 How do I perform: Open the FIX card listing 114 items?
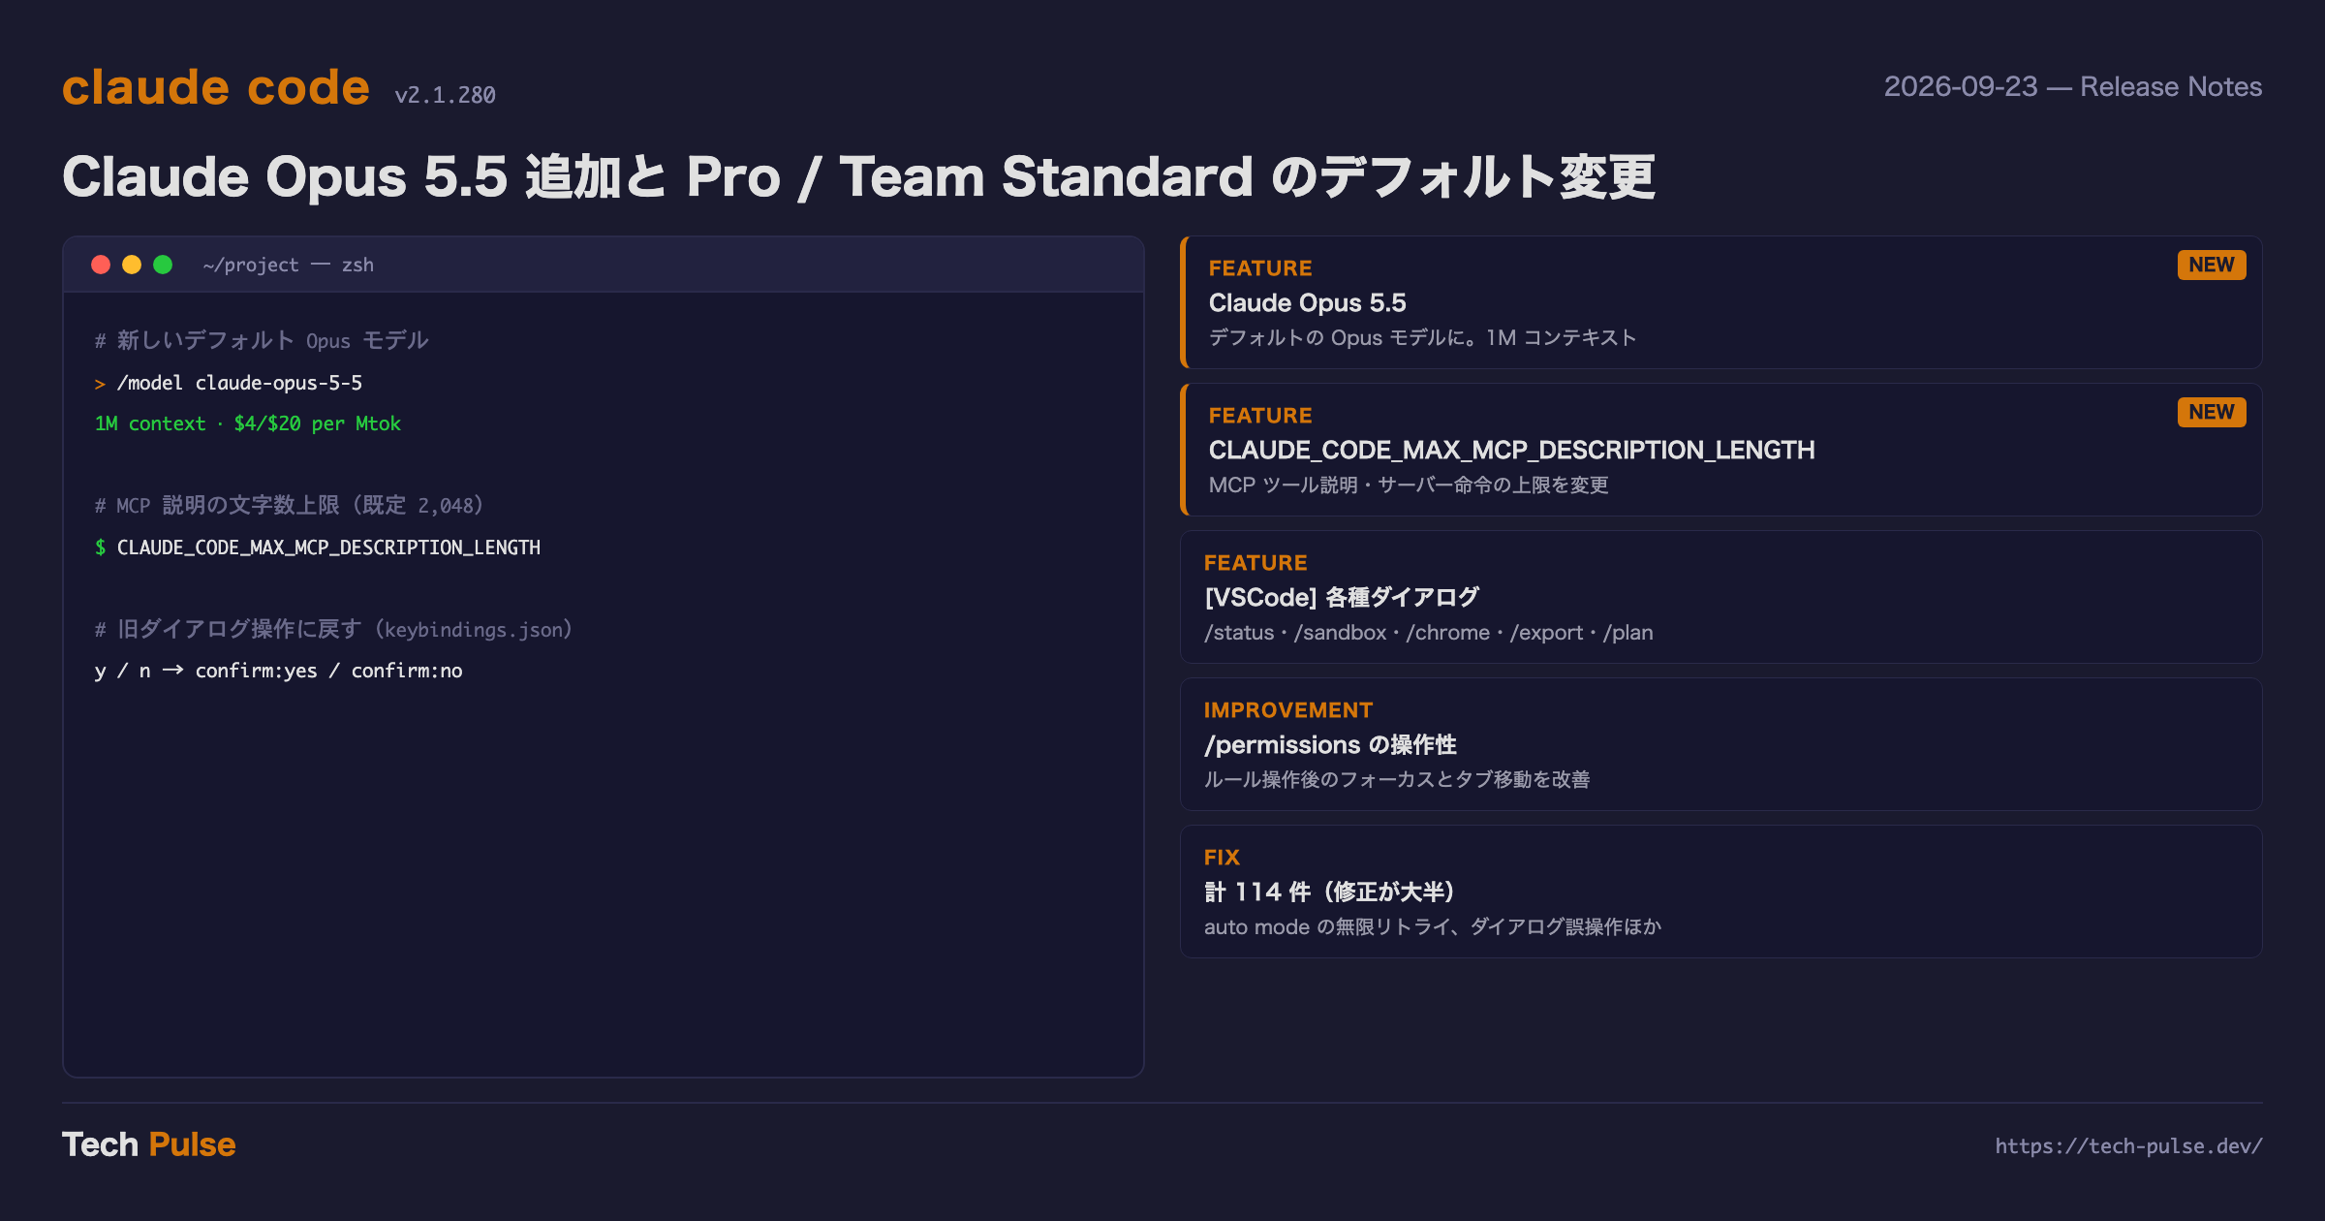(1721, 892)
